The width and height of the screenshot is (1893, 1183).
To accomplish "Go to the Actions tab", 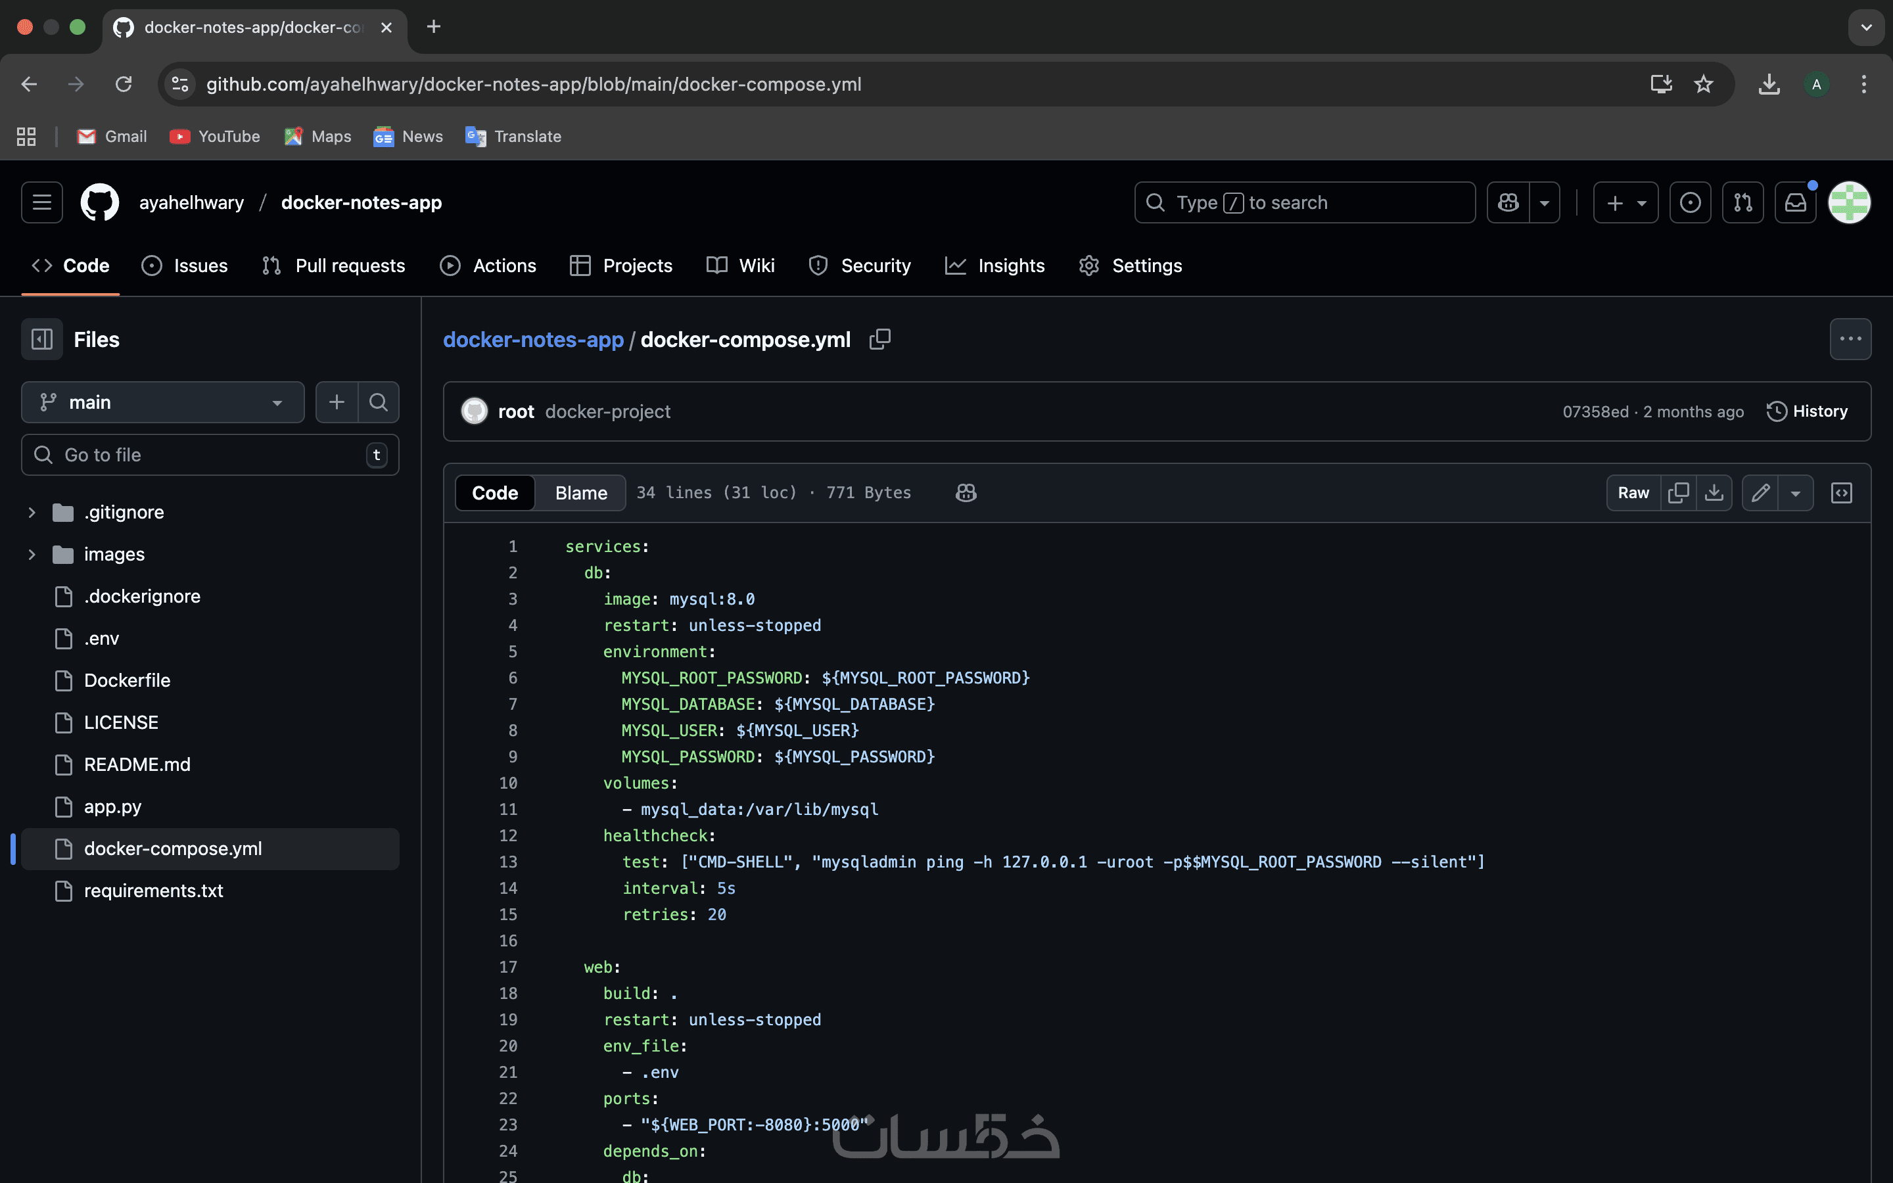I will pos(488,266).
